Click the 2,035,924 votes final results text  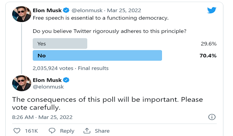coord(70,68)
